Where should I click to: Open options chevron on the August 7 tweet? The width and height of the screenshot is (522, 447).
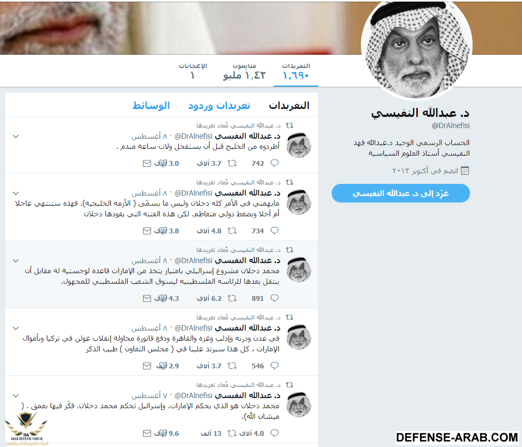pyautogui.click(x=15, y=396)
